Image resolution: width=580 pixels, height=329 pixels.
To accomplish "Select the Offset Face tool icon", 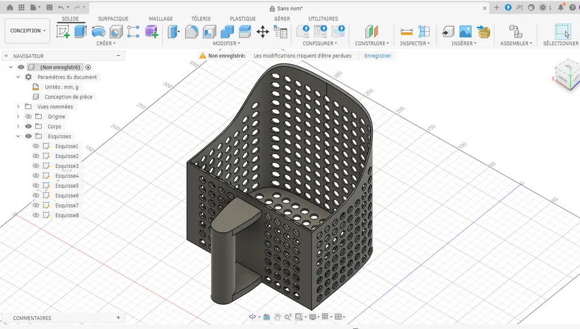I will coord(245,32).
